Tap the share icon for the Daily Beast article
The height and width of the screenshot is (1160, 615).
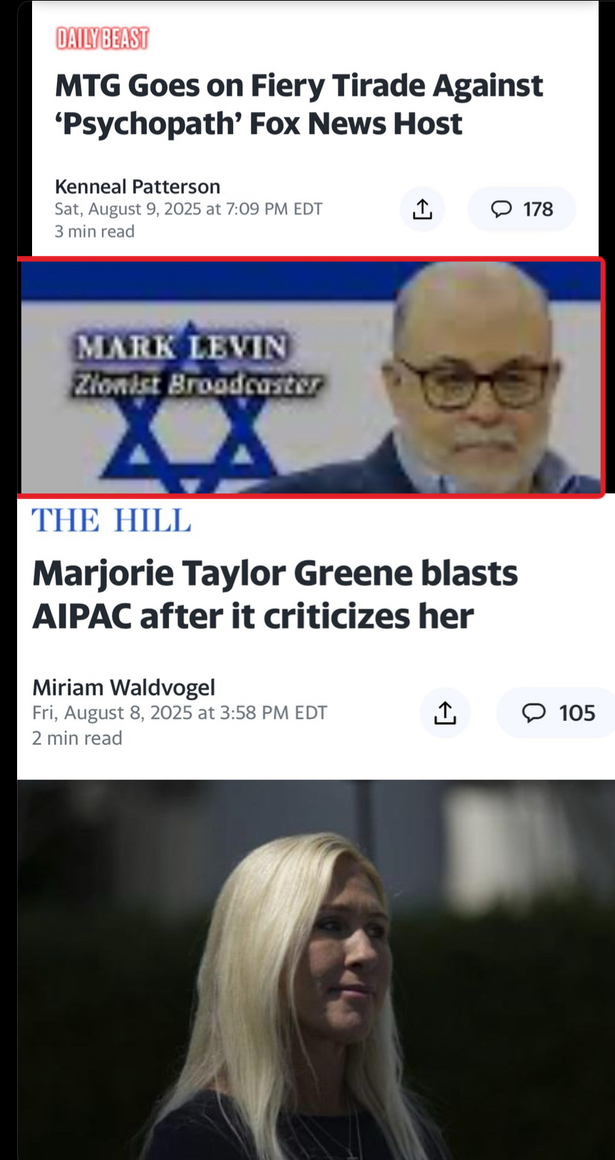(x=423, y=209)
